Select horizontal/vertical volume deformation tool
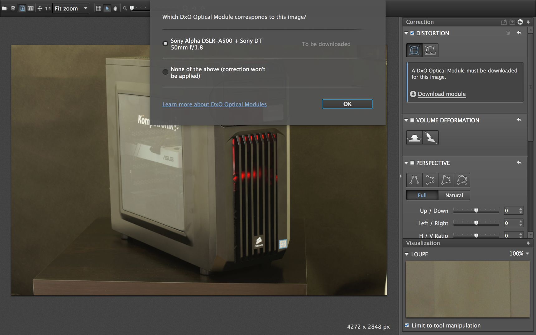Viewport: 536px width, 335px height. pos(414,137)
